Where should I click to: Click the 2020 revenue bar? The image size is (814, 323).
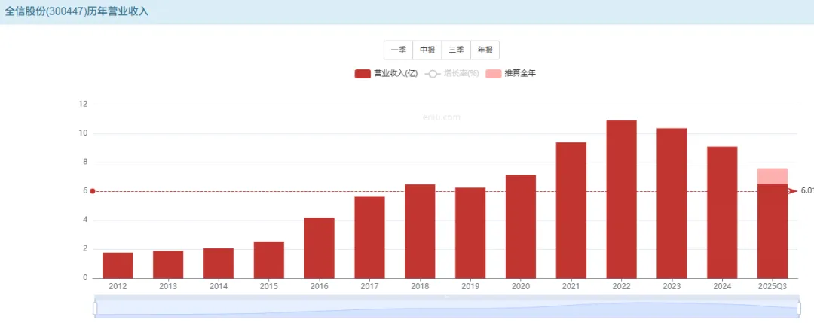[x=521, y=227]
